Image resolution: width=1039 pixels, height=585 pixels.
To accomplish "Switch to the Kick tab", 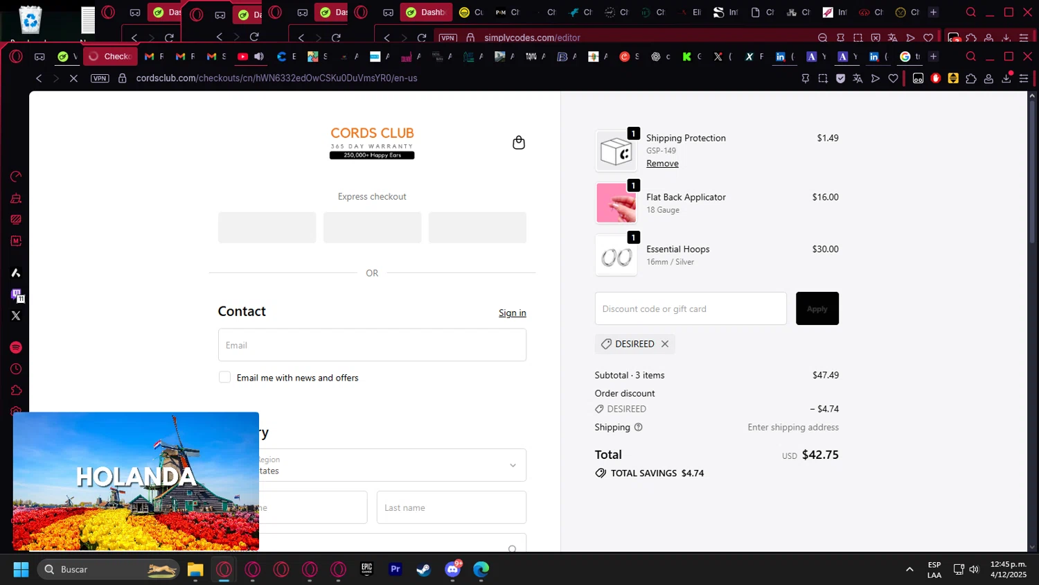I will tap(692, 56).
